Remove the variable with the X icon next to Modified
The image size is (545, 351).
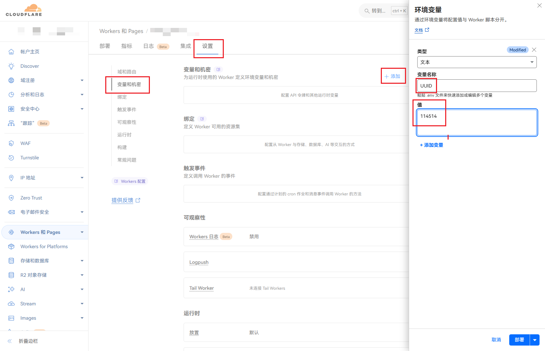534,50
